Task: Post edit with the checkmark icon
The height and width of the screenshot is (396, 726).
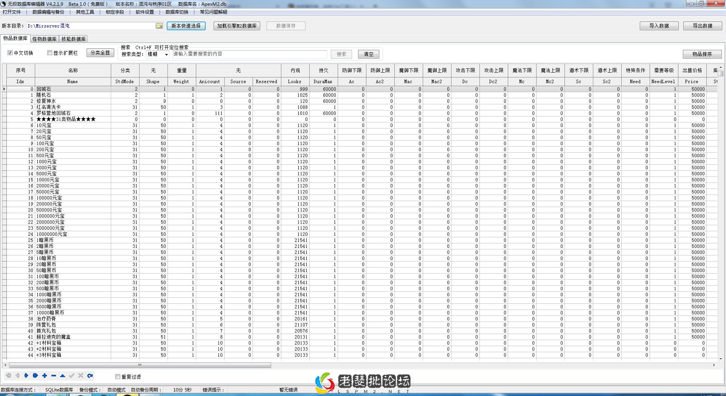Action: (x=71, y=376)
